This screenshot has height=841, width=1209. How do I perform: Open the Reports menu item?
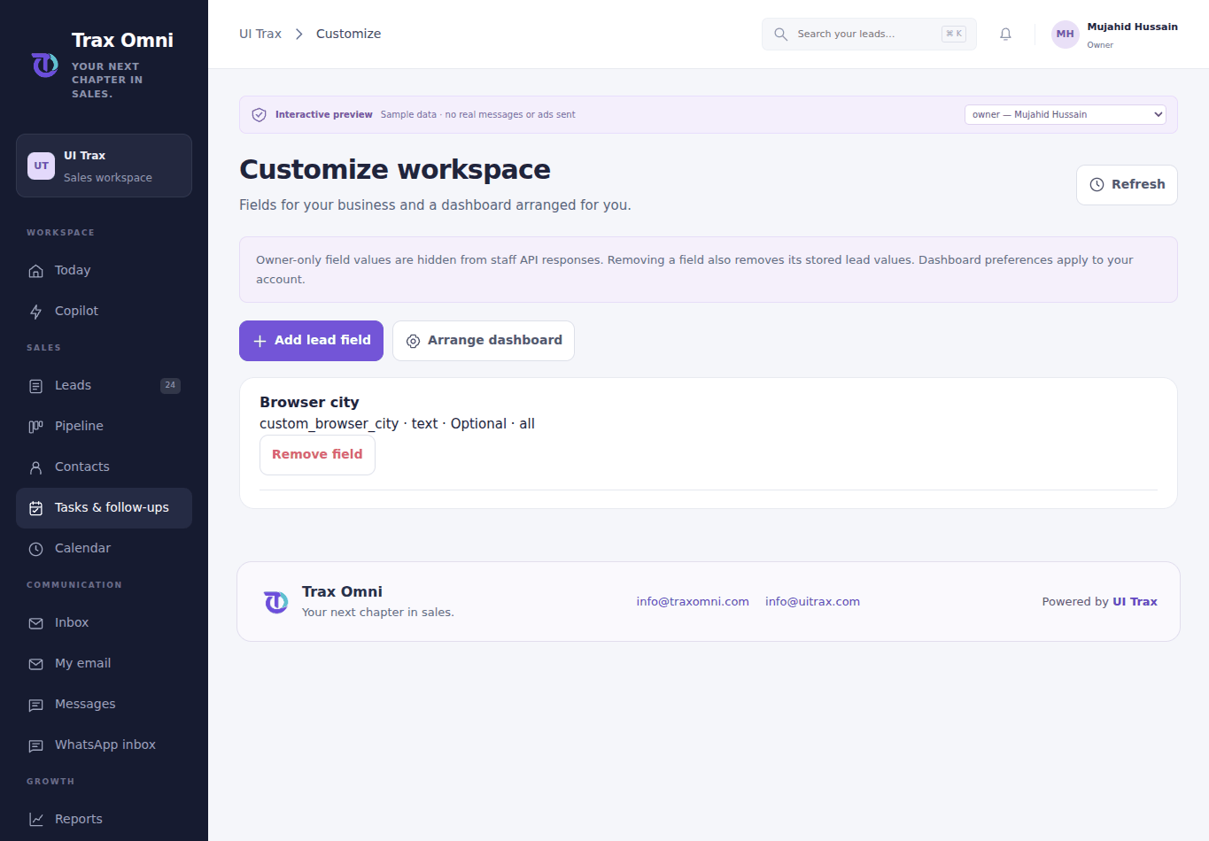(x=104, y=819)
